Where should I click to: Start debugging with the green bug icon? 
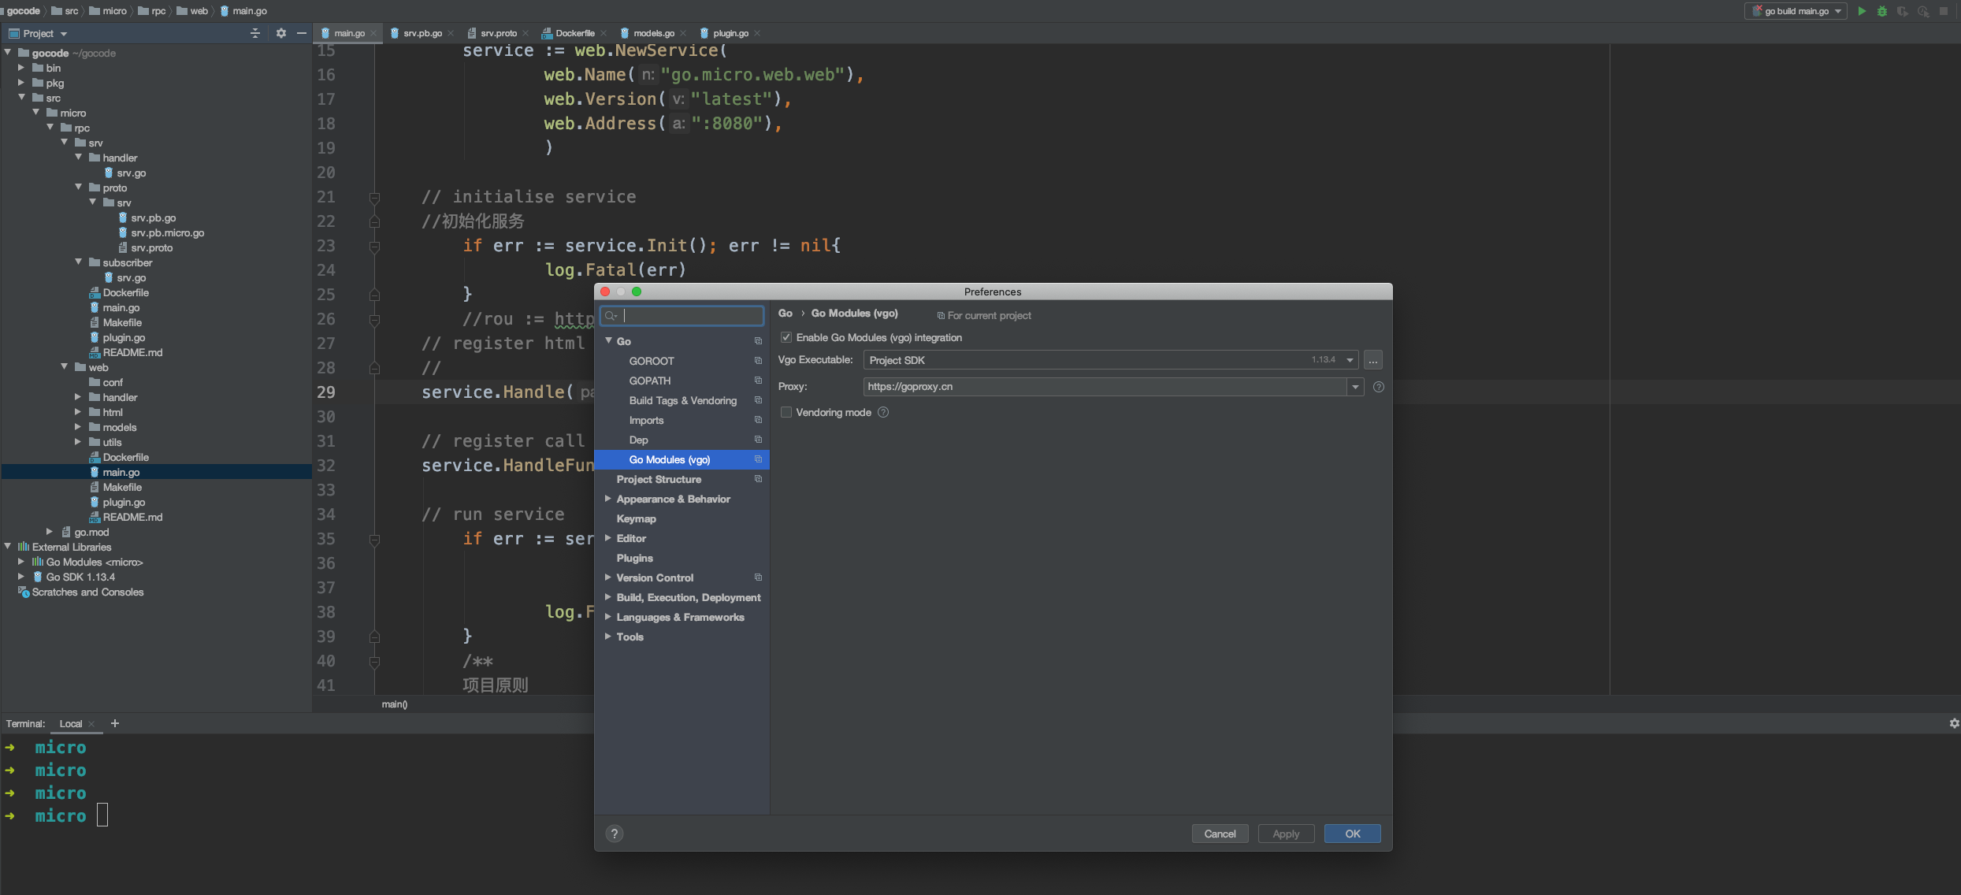(1882, 11)
